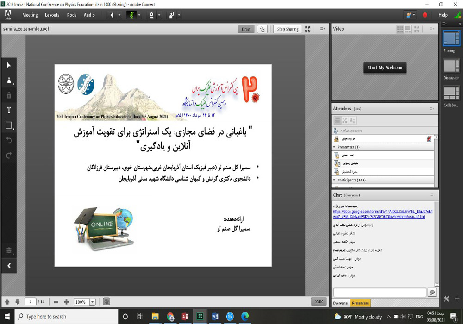Open the Meeting menu
Viewport: 463px width, 324px height.
(30, 15)
